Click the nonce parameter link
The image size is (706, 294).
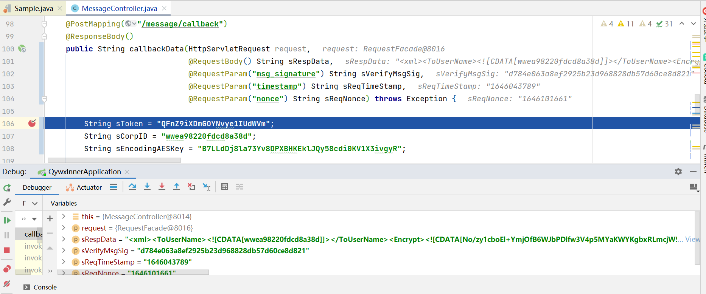tap(268, 99)
